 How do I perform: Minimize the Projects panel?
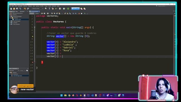[x=28, y=11]
